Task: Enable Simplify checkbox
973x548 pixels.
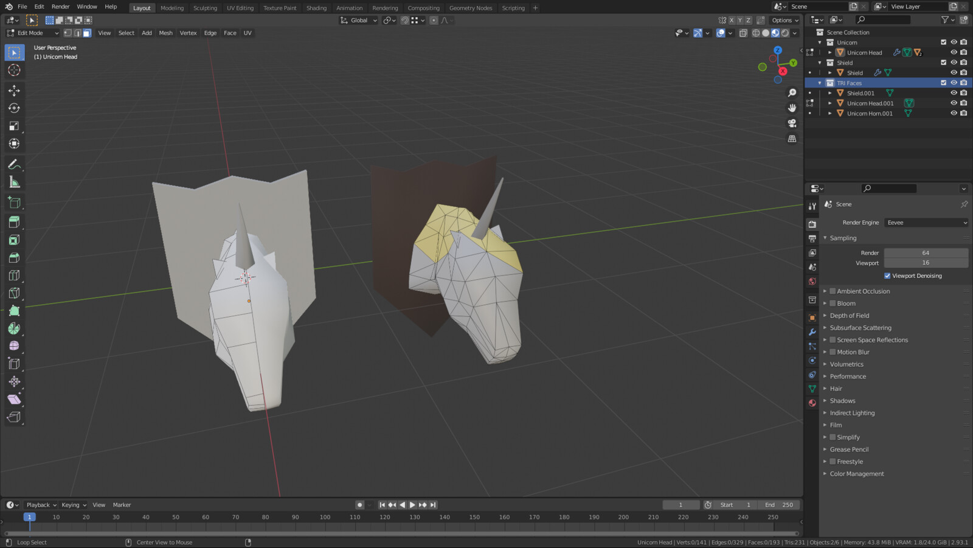Action: 833,437
